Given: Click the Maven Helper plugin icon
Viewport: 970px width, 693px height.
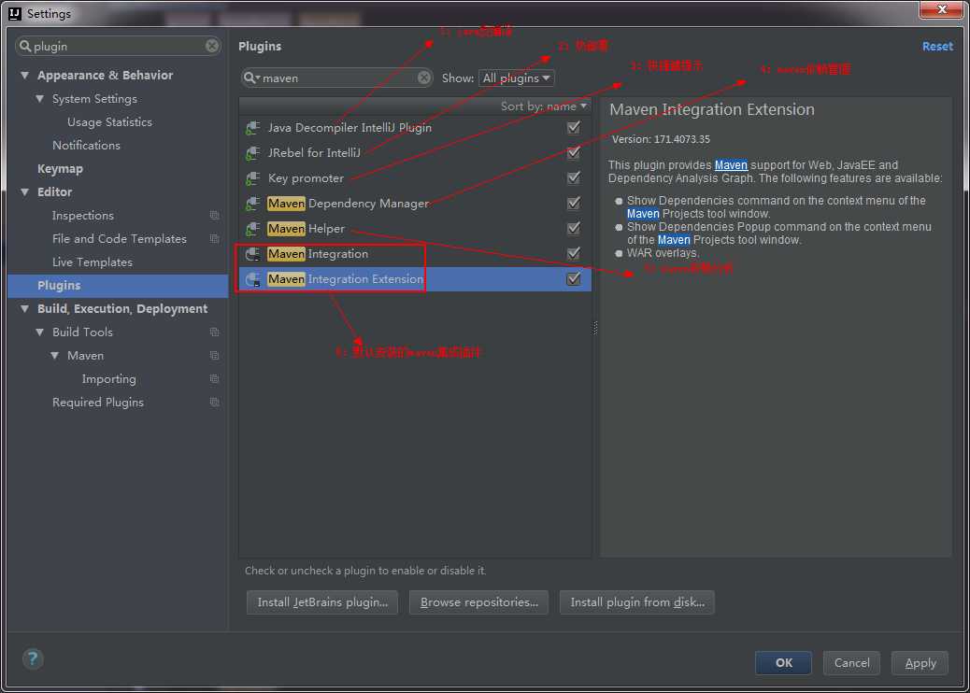Looking at the screenshot, I should [252, 229].
